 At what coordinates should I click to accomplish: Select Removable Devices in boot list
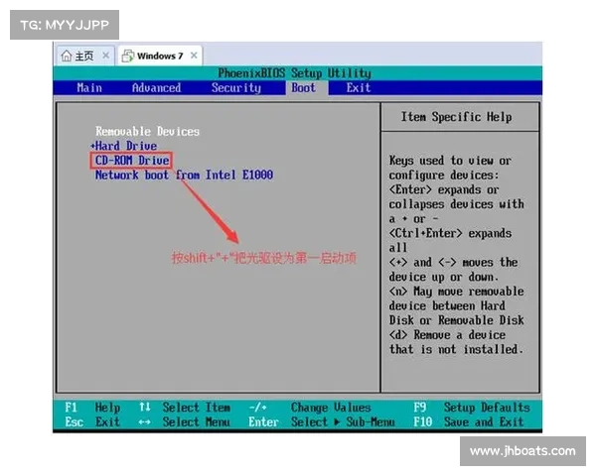pos(147,131)
